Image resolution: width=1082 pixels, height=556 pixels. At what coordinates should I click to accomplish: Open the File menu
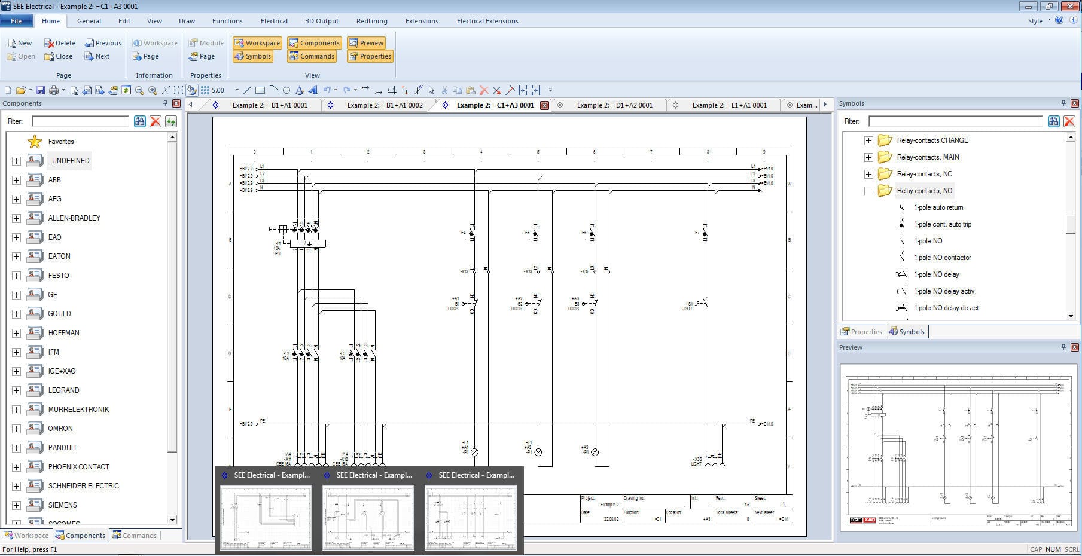(16, 21)
